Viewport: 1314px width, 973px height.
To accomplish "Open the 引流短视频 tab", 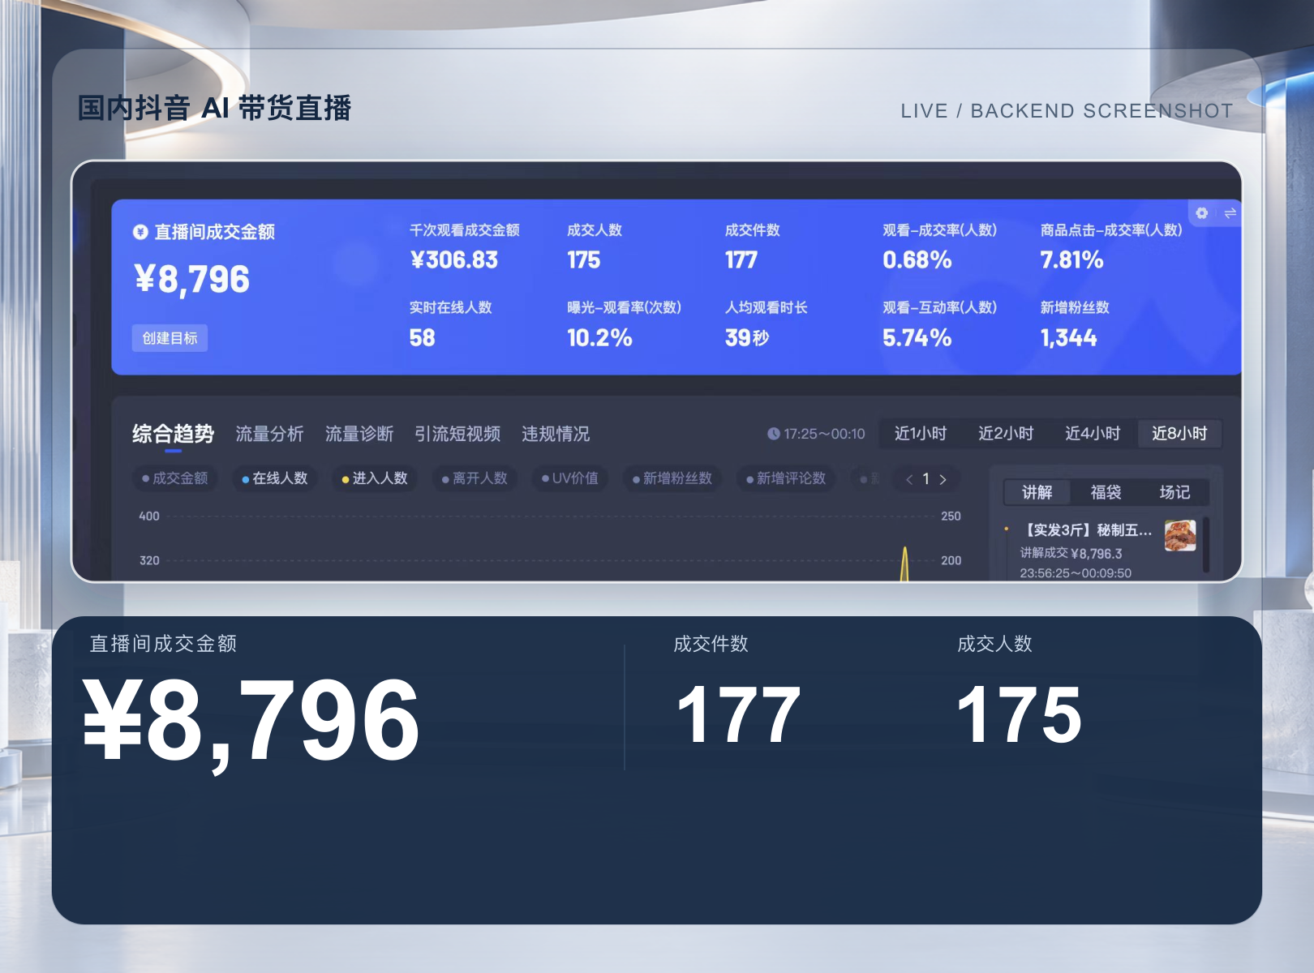I will (457, 434).
